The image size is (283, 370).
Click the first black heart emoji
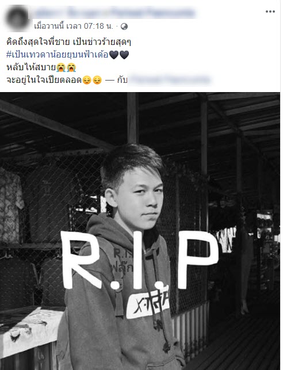pos(114,55)
